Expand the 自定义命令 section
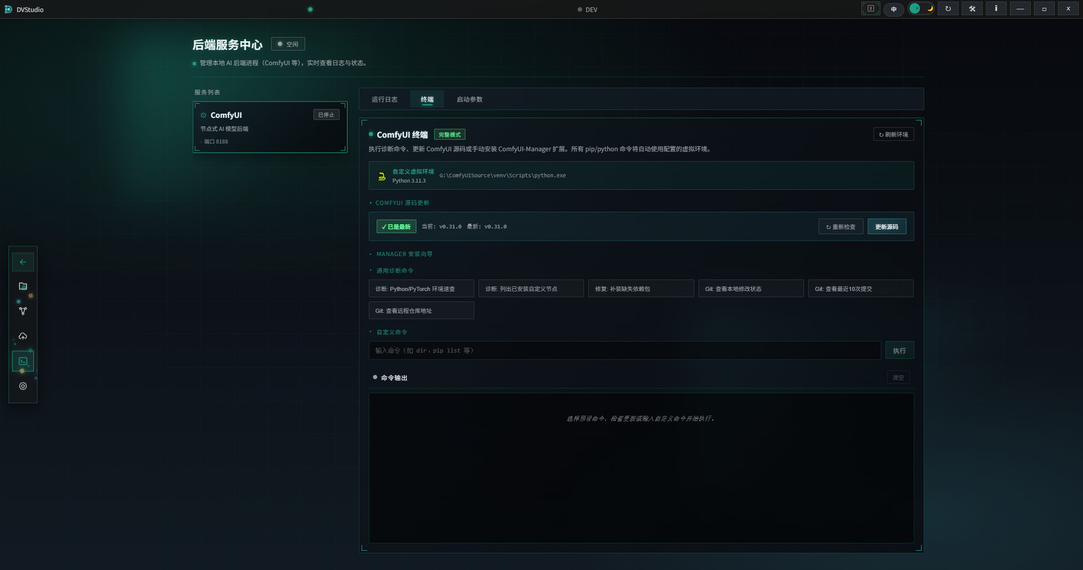Image resolution: width=1083 pixels, height=570 pixels. 391,332
